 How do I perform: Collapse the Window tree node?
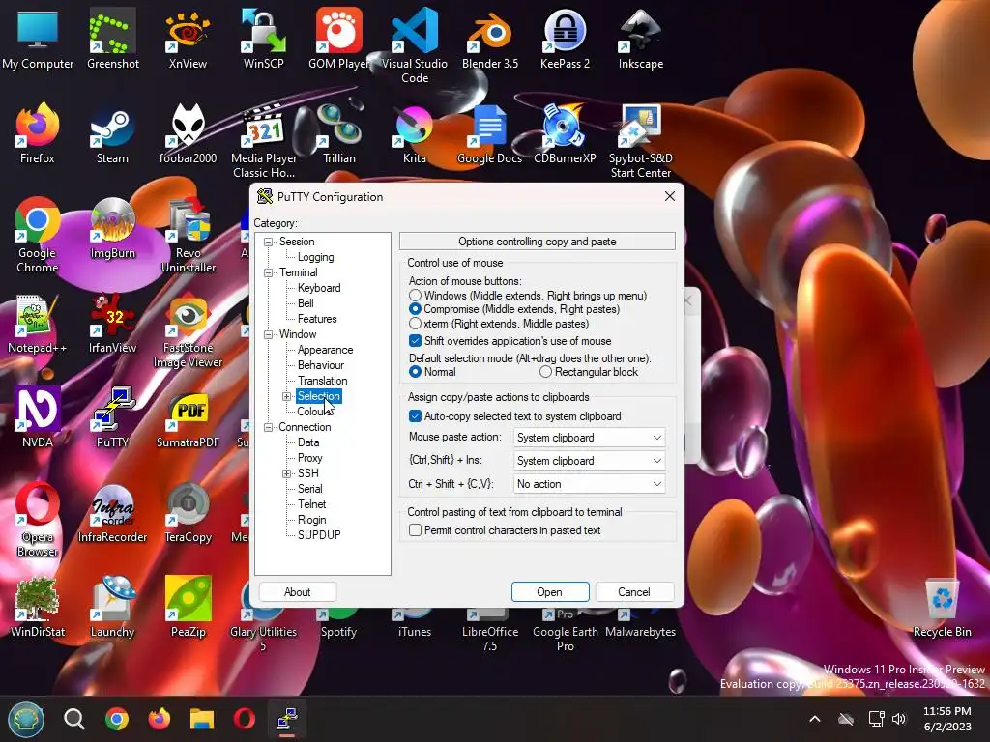coord(269,334)
